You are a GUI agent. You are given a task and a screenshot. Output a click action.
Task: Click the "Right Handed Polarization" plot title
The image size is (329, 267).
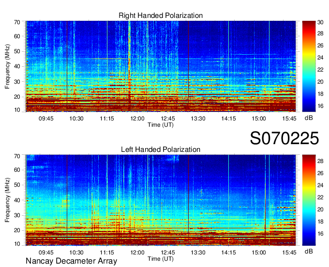coord(161,15)
